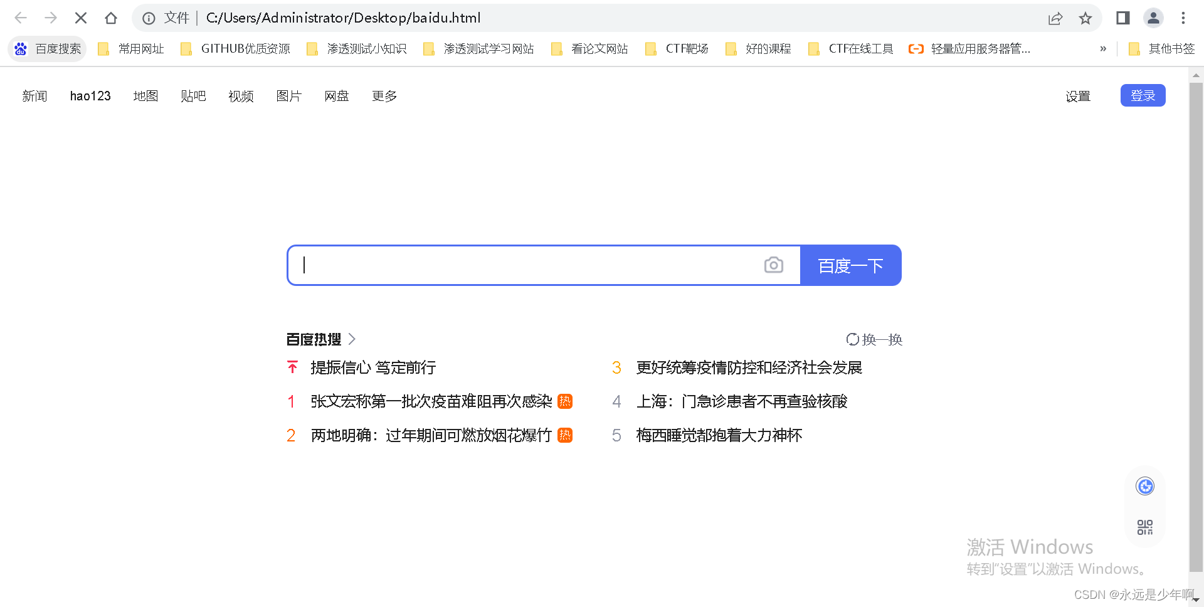Viewport: 1204px width, 607px height.
Task: Click the 登录 login button
Action: coord(1143,95)
